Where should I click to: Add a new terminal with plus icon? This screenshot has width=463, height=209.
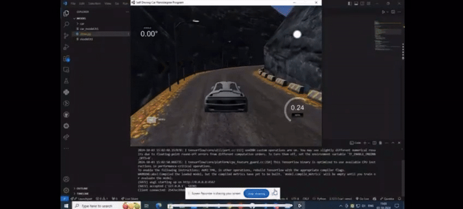tap(365, 143)
